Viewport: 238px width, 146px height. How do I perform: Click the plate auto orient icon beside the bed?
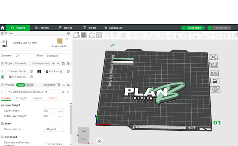click(x=214, y=65)
